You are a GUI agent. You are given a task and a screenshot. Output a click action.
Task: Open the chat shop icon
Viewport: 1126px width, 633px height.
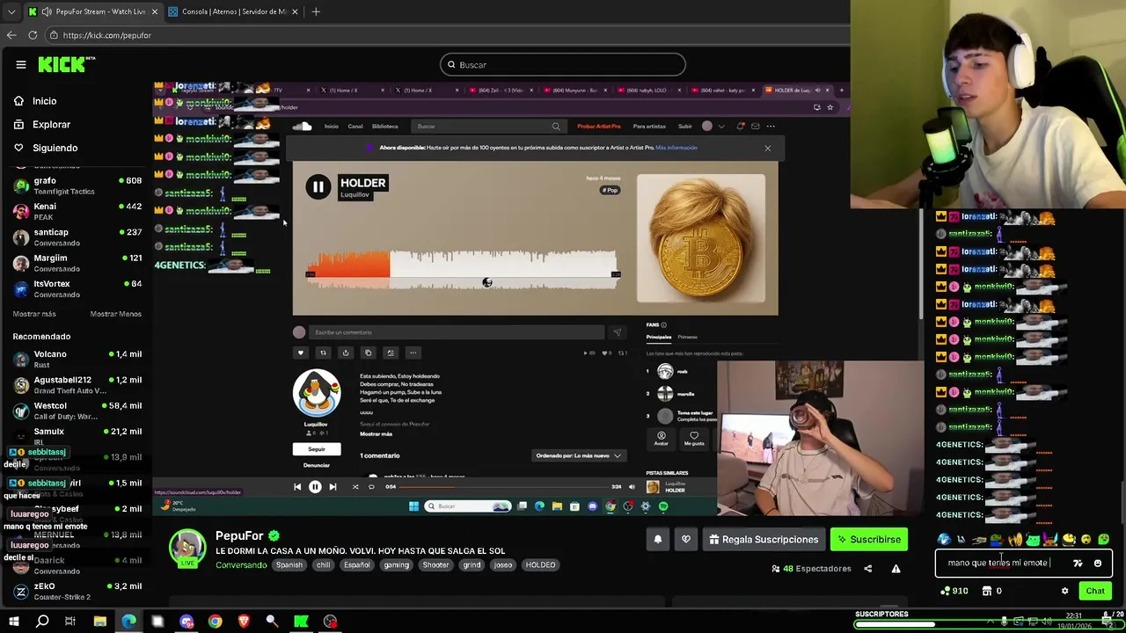point(986,591)
